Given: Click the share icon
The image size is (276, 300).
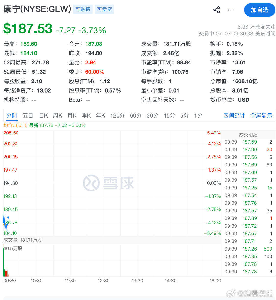Looking at the screenshot, I should click(216, 10).
